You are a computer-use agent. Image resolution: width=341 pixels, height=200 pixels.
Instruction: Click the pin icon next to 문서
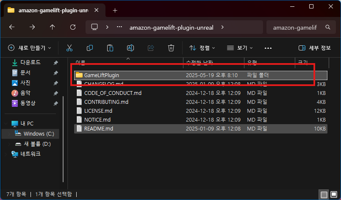55,73
